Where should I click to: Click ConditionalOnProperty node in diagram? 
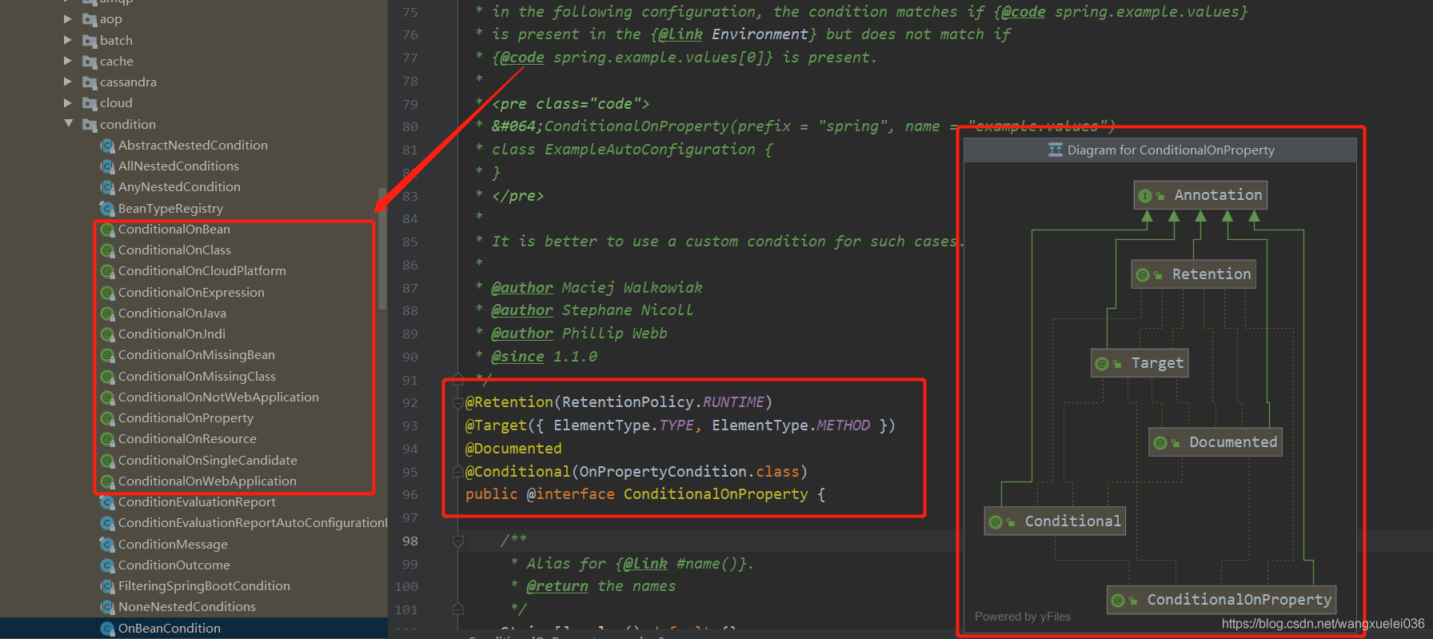(x=1222, y=600)
